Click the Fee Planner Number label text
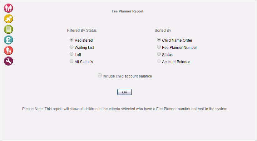 point(180,48)
